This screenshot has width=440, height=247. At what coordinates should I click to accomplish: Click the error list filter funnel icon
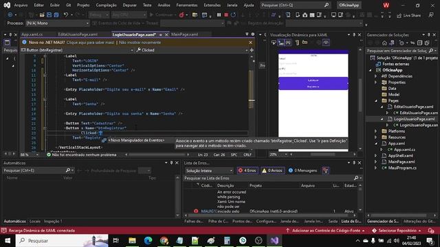tap(325, 170)
